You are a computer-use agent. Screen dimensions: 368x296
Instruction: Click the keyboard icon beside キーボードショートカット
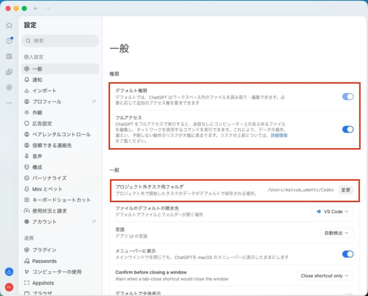point(27,200)
